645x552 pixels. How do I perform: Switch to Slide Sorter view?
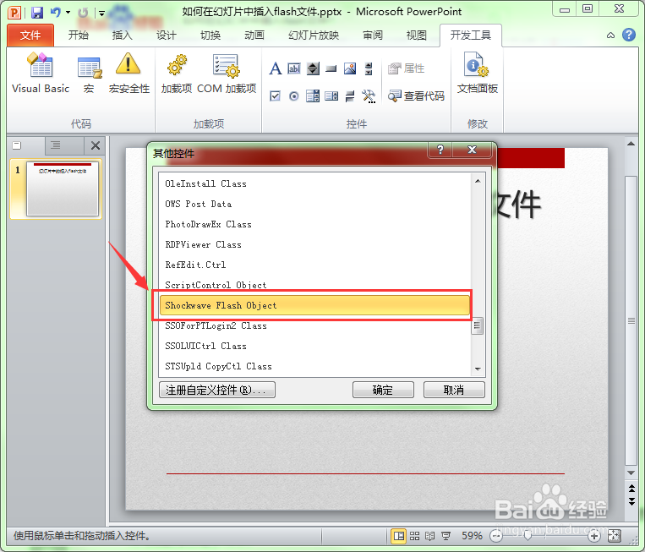[x=414, y=536]
